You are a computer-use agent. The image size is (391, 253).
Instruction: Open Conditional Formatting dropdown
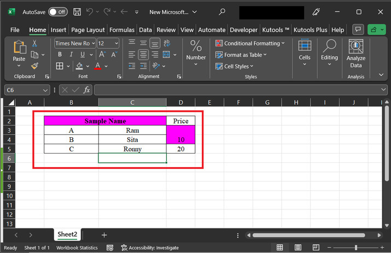pos(250,43)
